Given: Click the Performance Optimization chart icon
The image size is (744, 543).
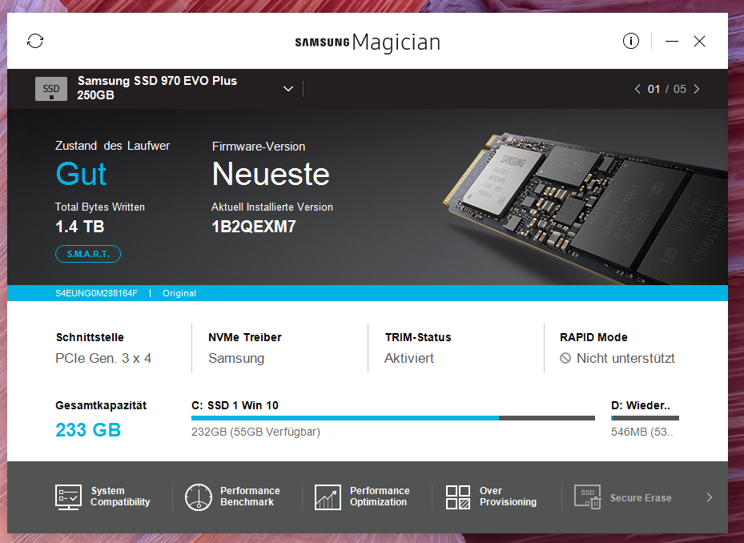Looking at the screenshot, I should point(328,497).
